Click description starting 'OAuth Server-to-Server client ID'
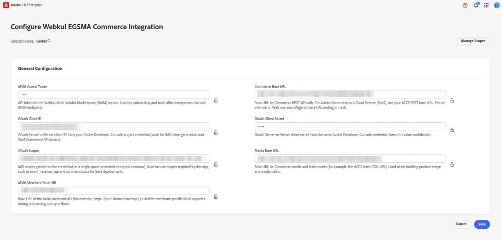This screenshot has height=240, width=502. coord(111,137)
